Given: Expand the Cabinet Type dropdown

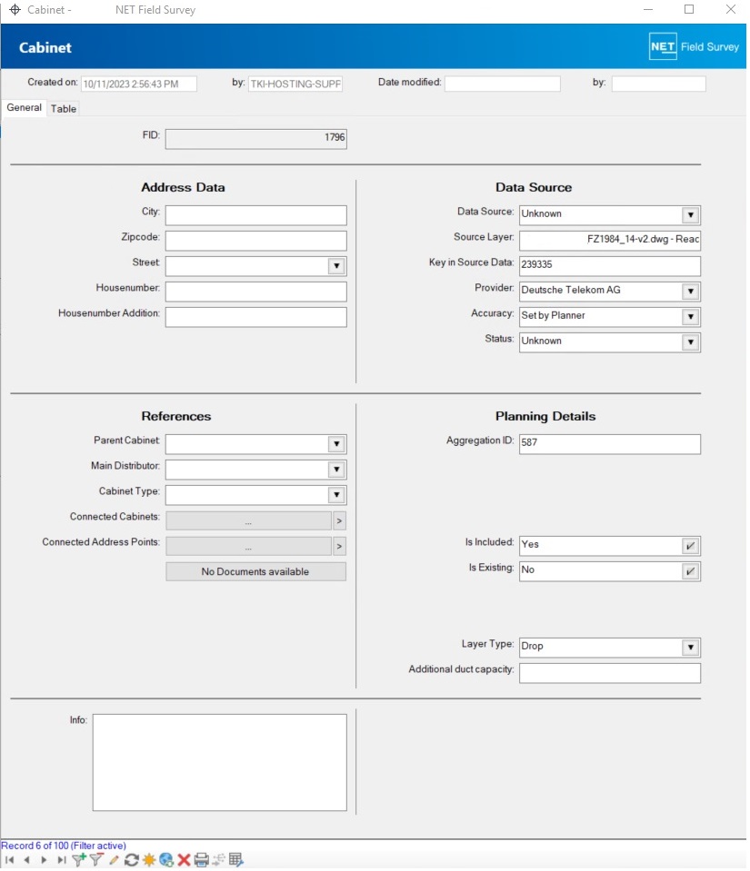Looking at the screenshot, I should pyautogui.click(x=336, y=495).
